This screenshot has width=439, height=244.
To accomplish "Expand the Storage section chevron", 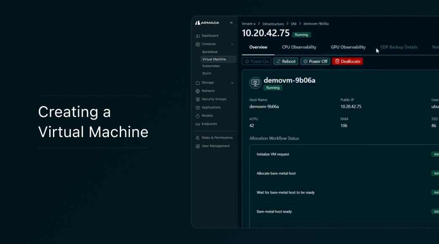I will (x=232, y=83).
